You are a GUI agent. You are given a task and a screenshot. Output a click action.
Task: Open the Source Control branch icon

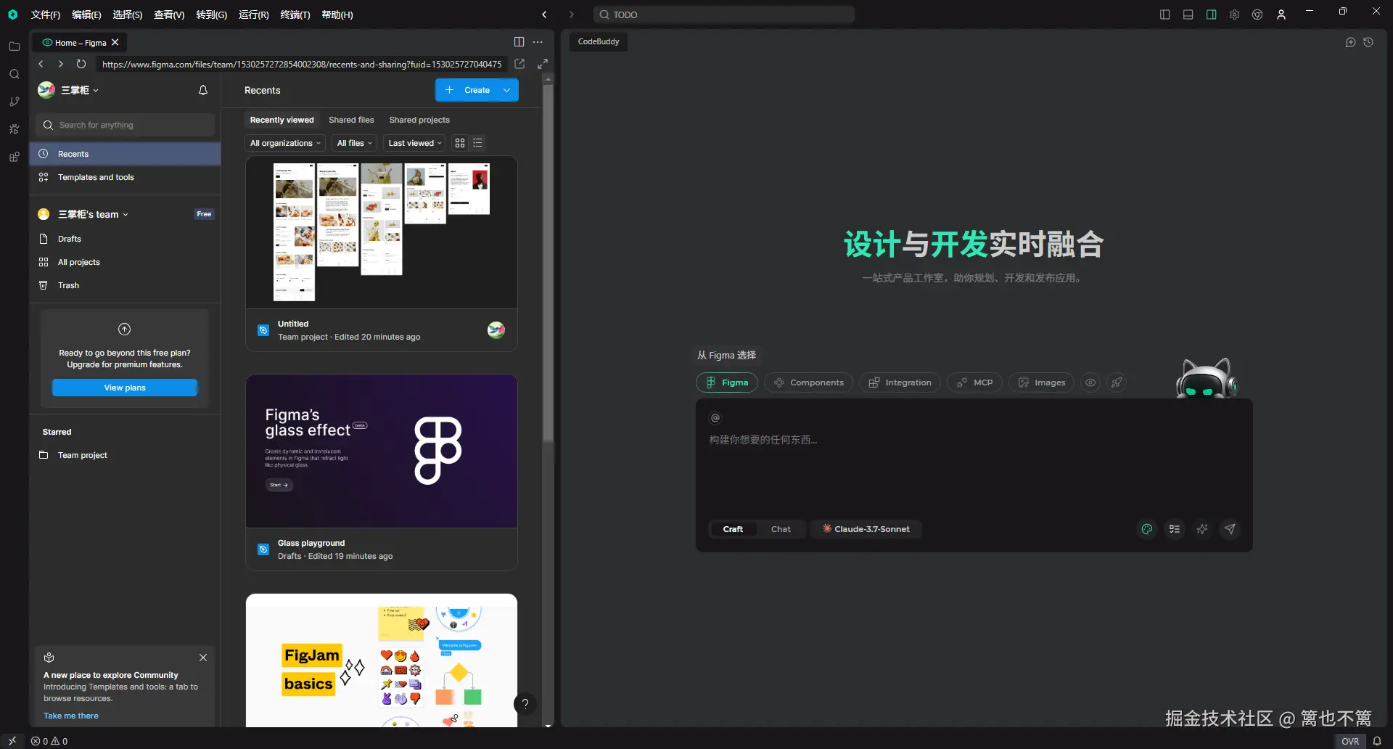[14, 102]
